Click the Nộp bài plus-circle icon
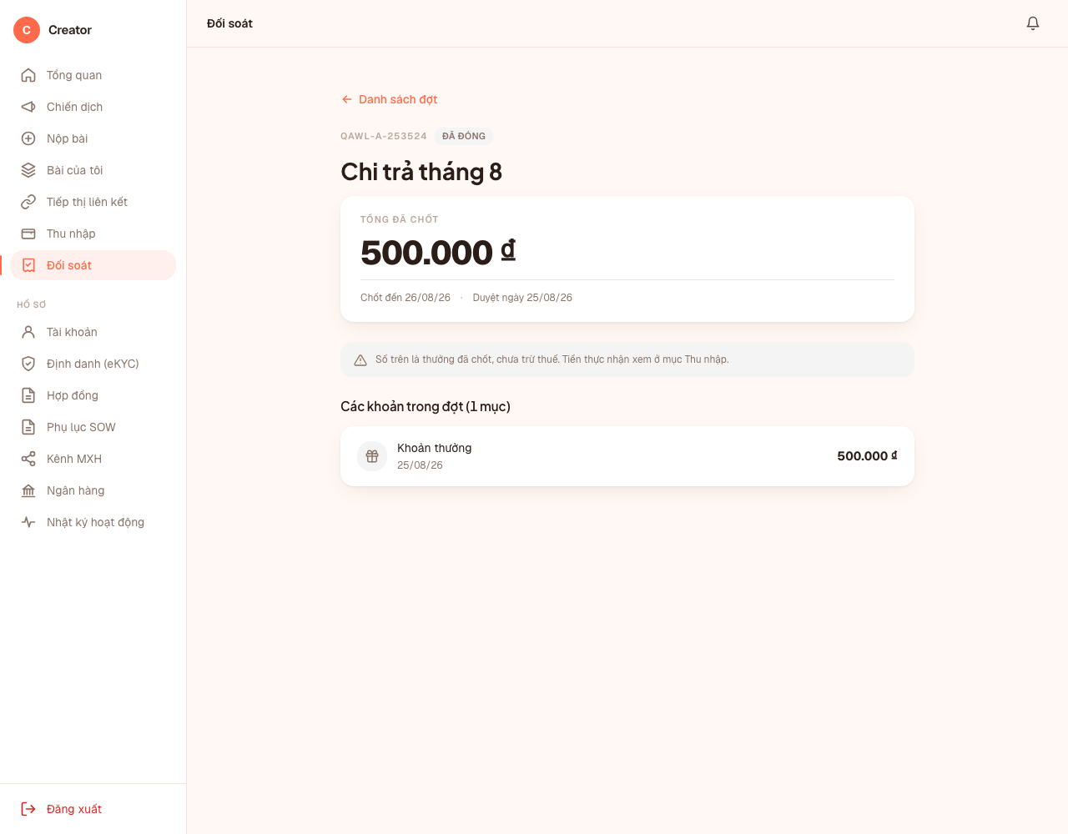Screen dimensions: 1068x834 [x=28, y=138]
